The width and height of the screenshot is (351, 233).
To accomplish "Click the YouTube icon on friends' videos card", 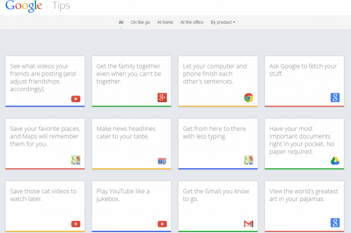I will [76, 98].
